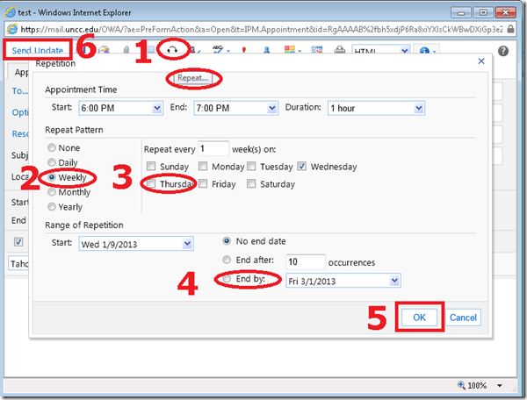The width and height of the screenshot is (527, 400).
Task: Click the occurrences count input field
Action: pos(304,261)
